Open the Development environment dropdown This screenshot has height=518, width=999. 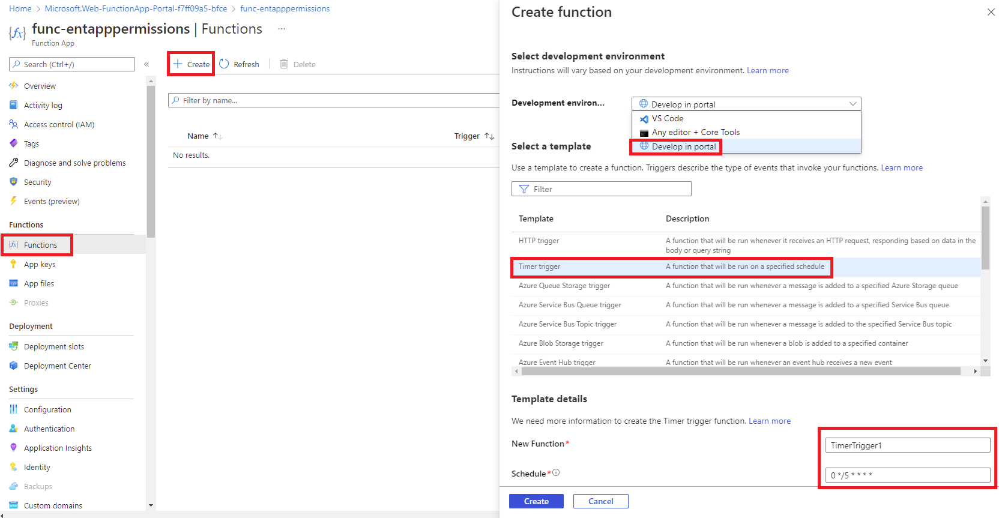[x=746, y=104]
